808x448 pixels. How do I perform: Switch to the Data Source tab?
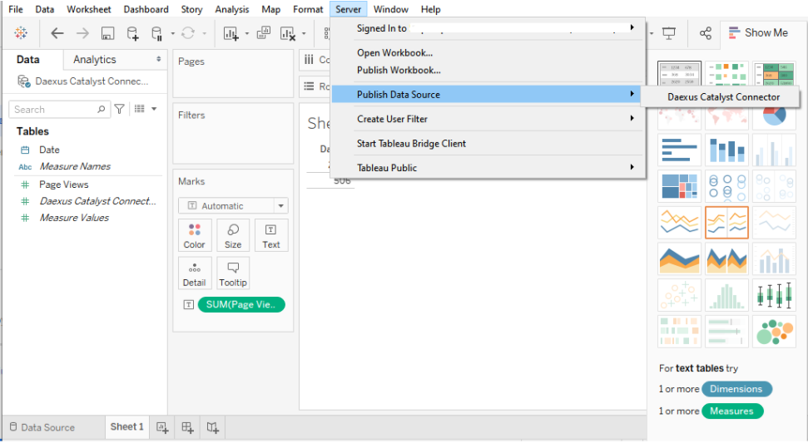(42, 427)
